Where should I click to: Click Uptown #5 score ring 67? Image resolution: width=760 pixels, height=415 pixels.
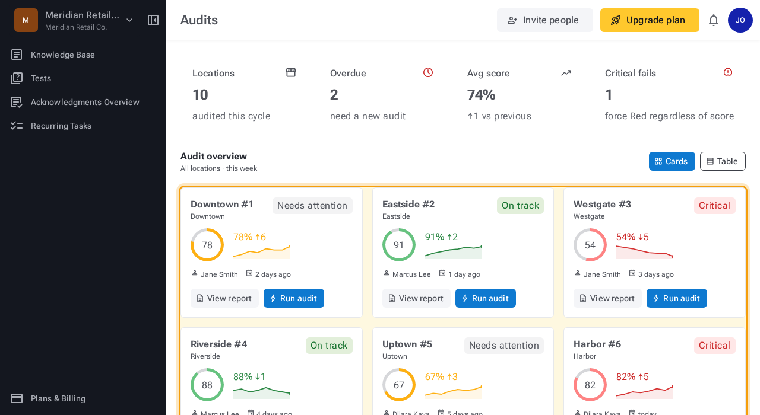click(399, 385)
